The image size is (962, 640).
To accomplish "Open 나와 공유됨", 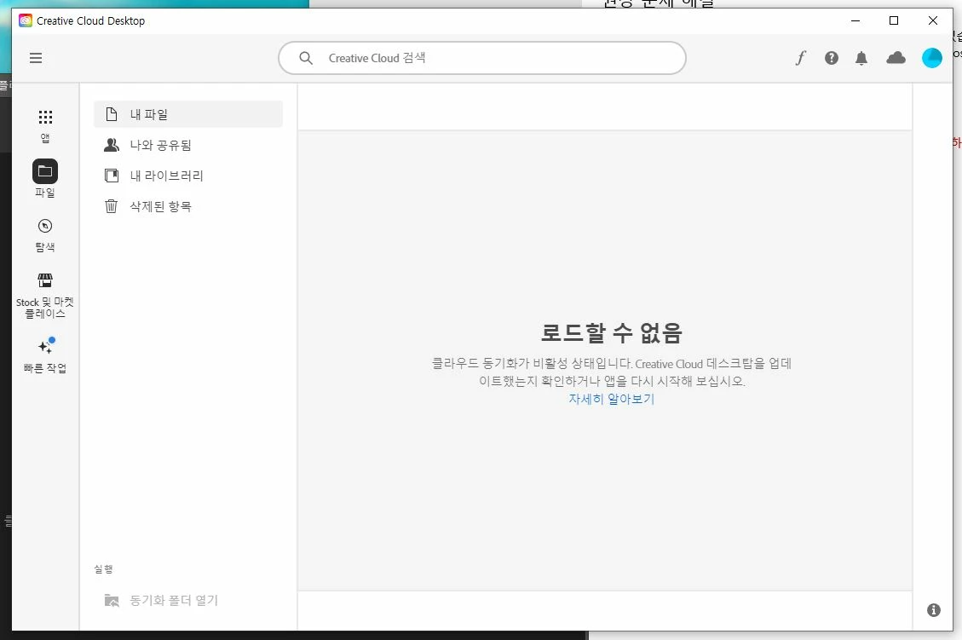I will (x=187, y=145).
